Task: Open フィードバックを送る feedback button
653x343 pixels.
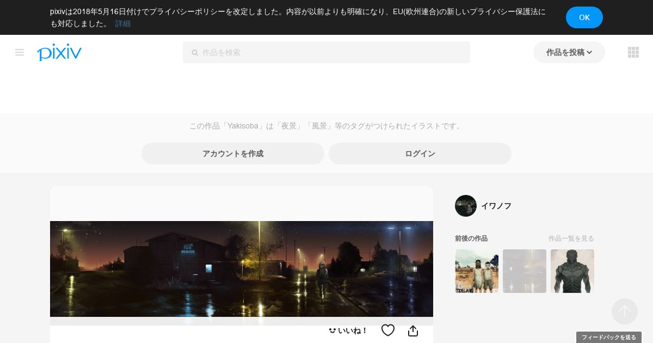Action: [x=609, y=338]
